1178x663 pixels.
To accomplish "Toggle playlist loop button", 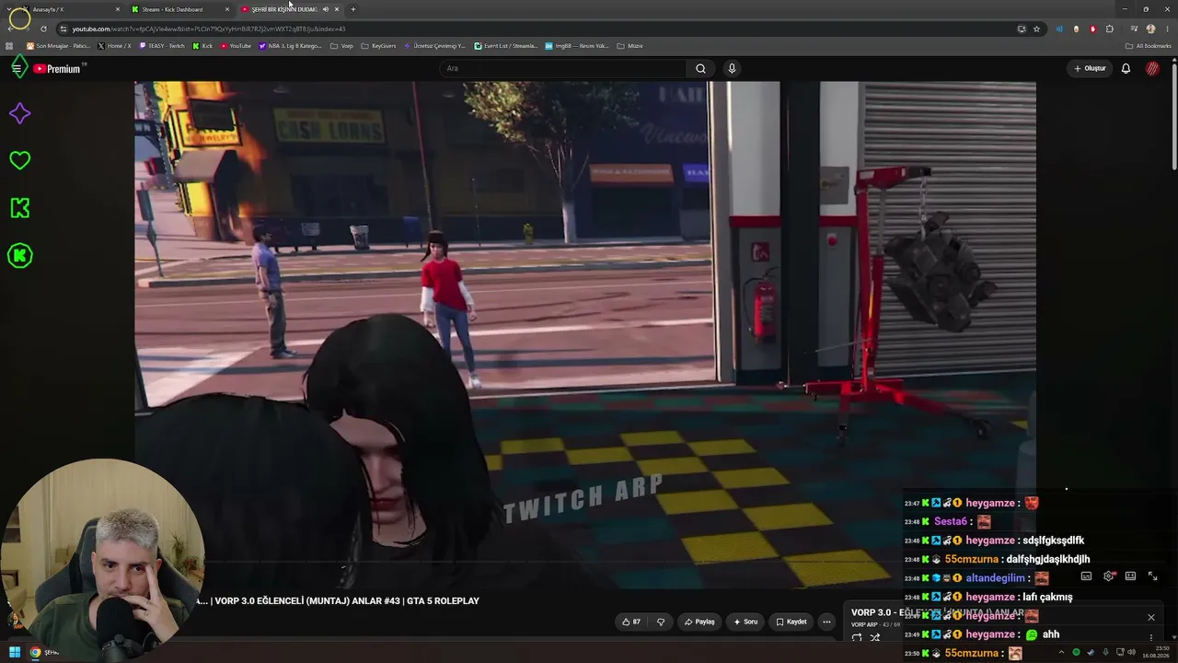I will pos(857,637).
